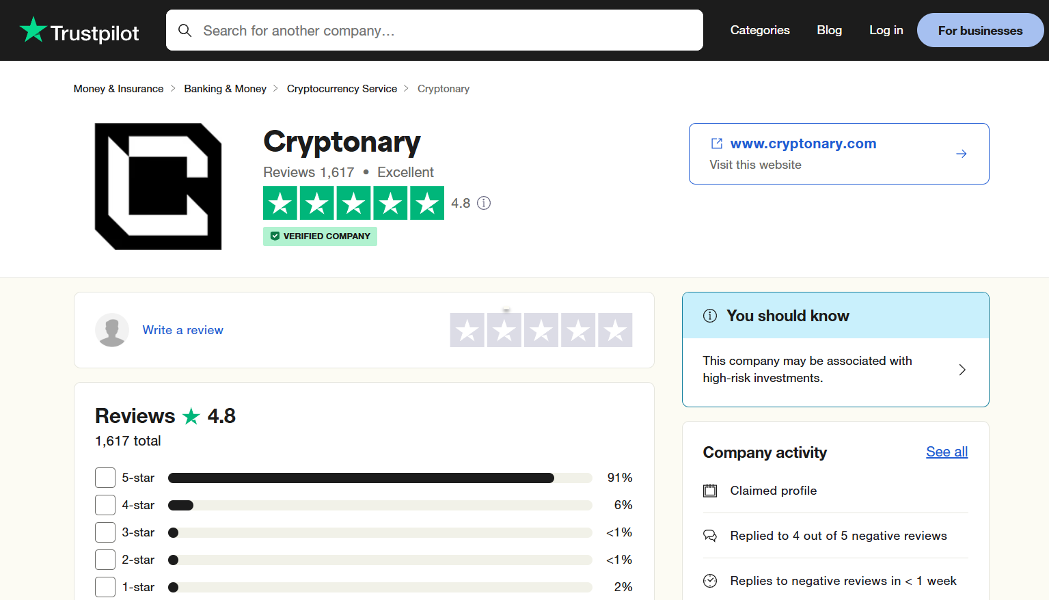Click the arrow on Visit this website card
The height and width of the screenshot is (600, 1049).
pyautogui.click(x=961, y=154)
